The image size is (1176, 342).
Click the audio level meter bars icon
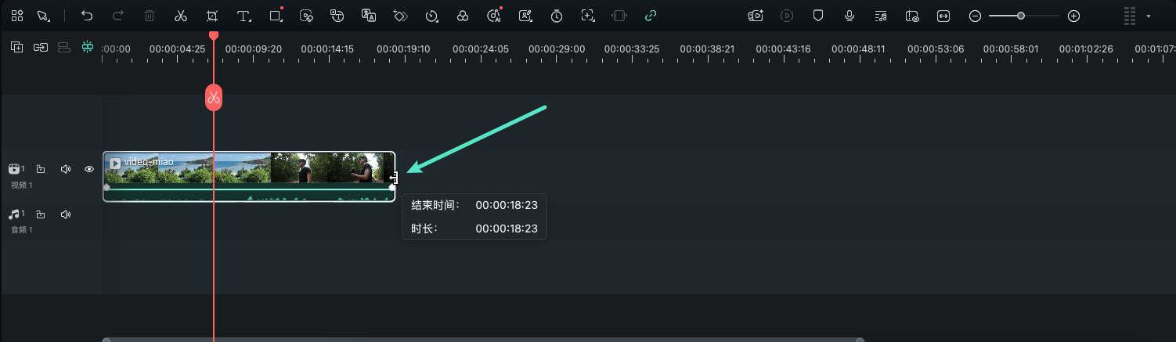pos(1129,16)
